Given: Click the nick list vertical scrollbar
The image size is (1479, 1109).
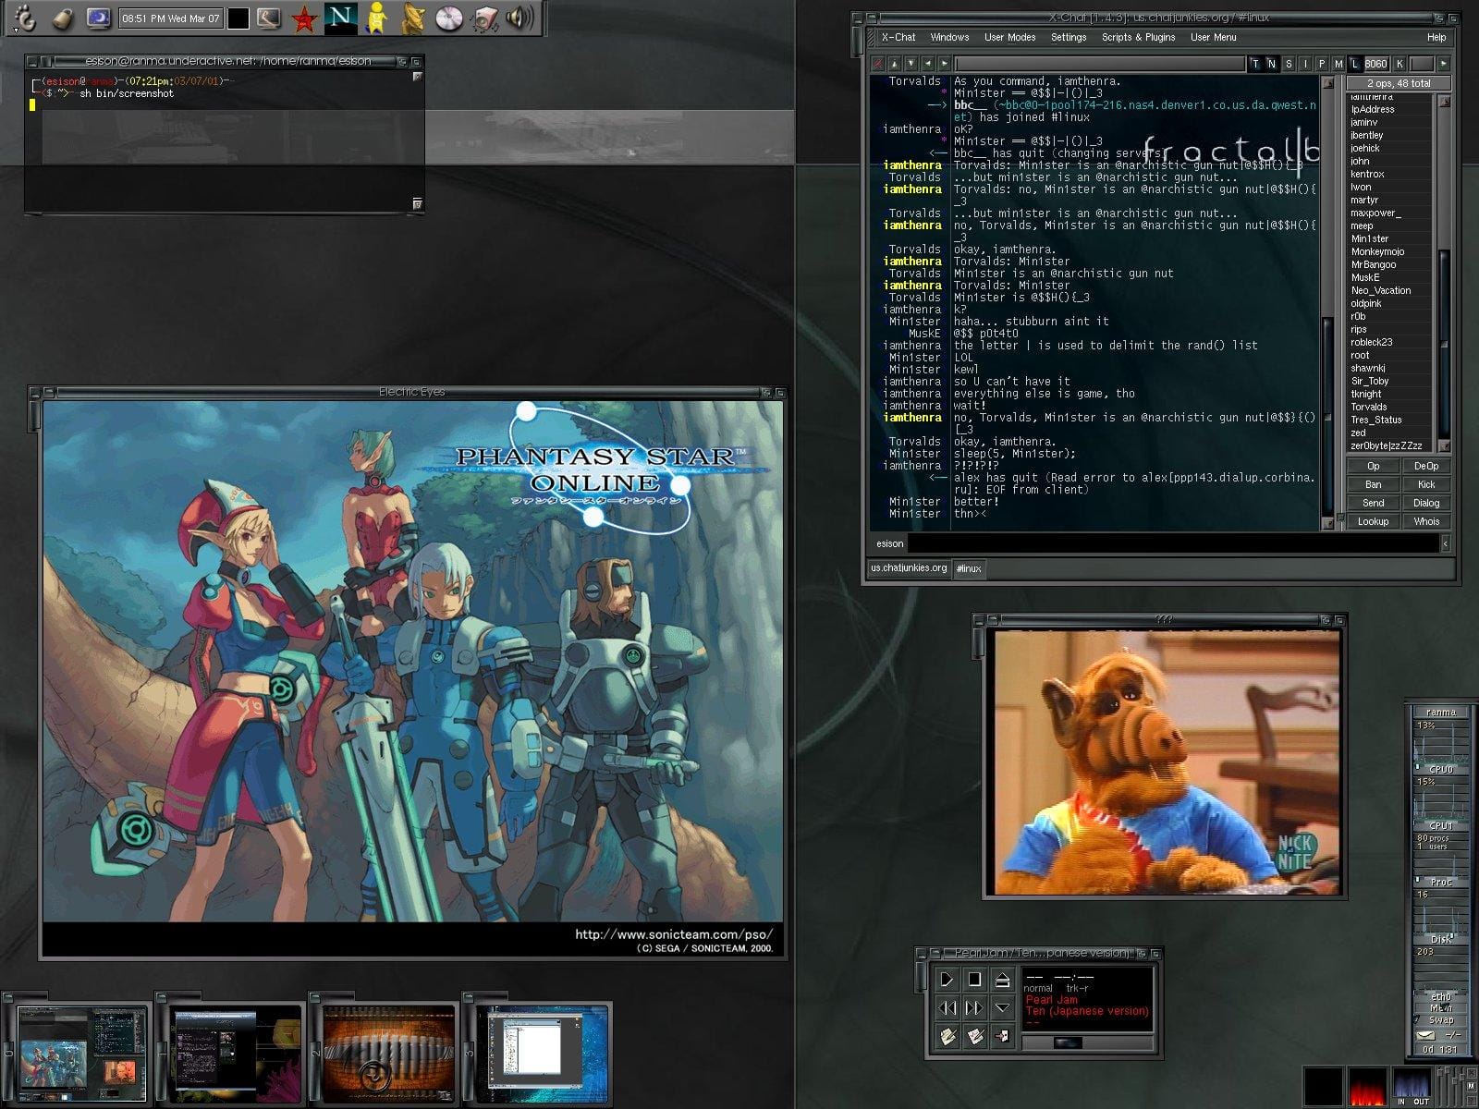Looking at the screenshot, I should click(1445, 273).
